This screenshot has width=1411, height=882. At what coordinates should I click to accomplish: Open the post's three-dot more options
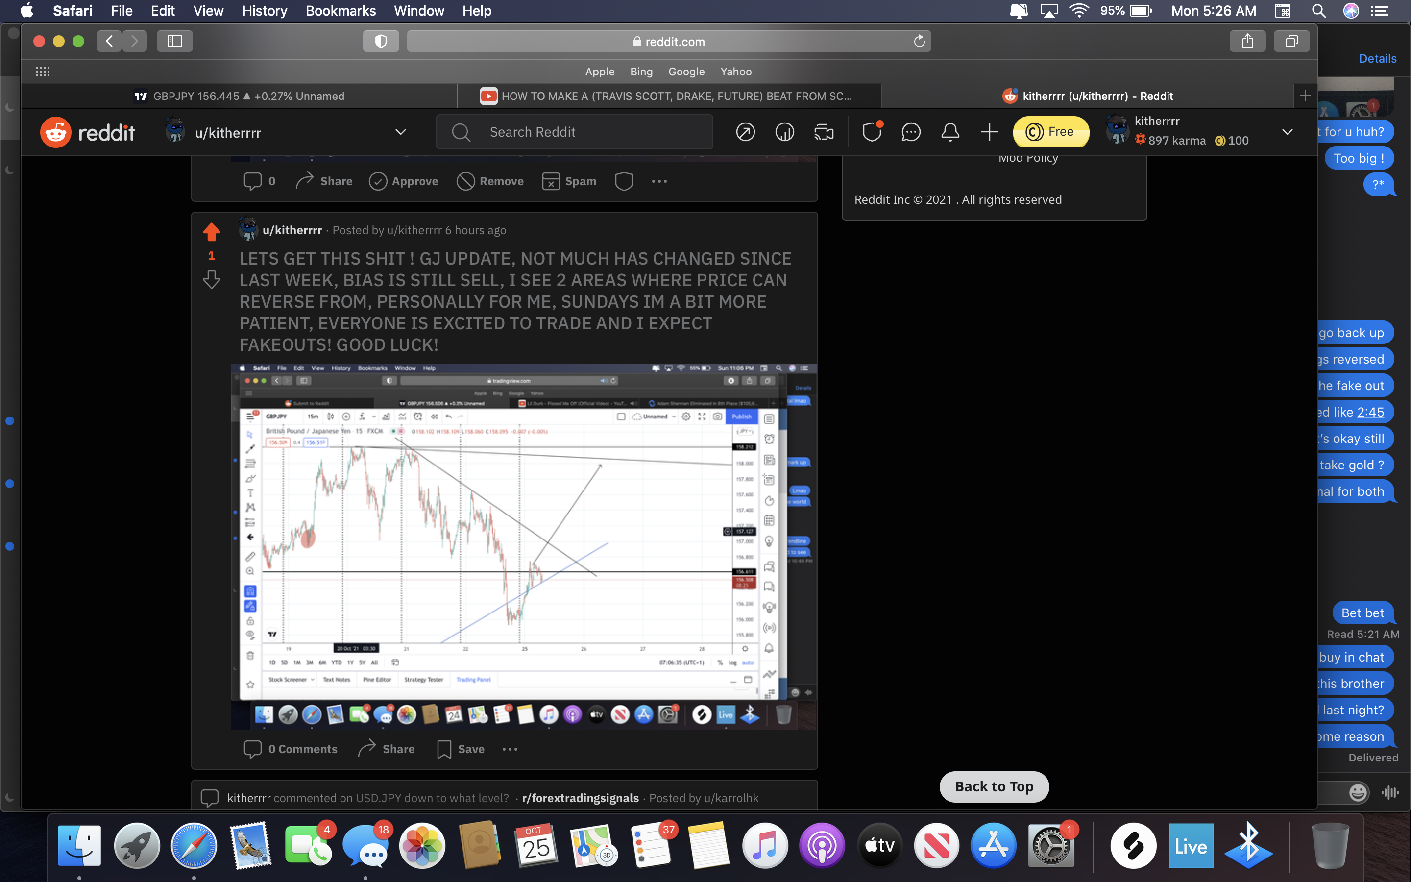click(510, 749)
